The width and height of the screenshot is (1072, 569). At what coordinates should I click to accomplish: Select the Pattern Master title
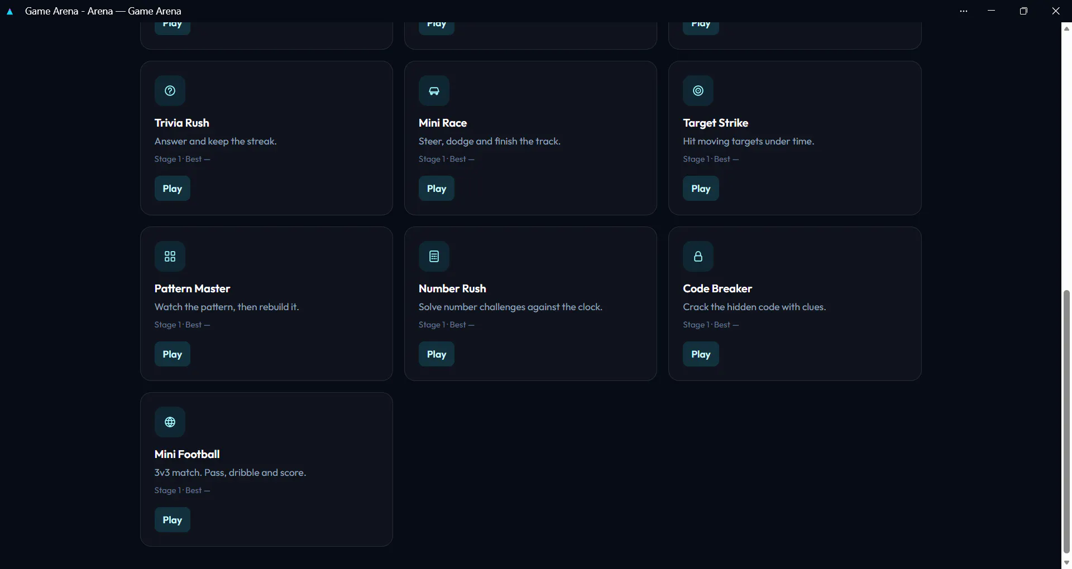click(x=192, y=288)
